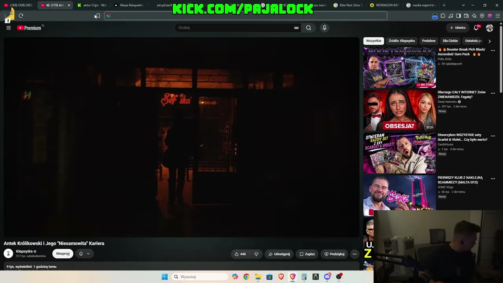This screenshot has height=283, width=503.
Task: Open the Klepsydra channel avatar
Action: click(8, 254)
